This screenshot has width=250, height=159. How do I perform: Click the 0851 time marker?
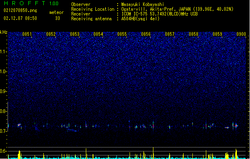click(x=27, y=34)
